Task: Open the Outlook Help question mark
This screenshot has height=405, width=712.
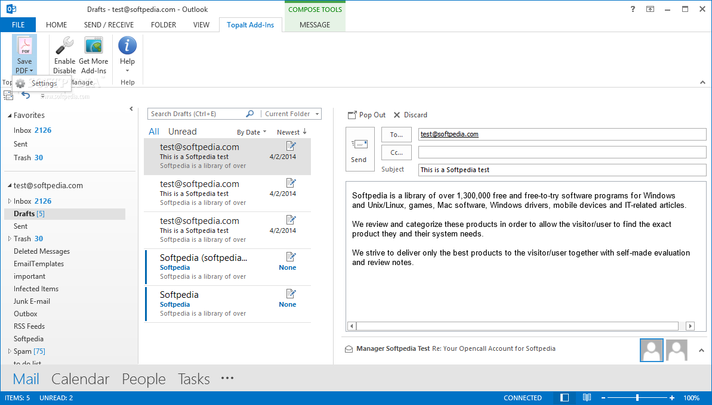Action: 633,9
